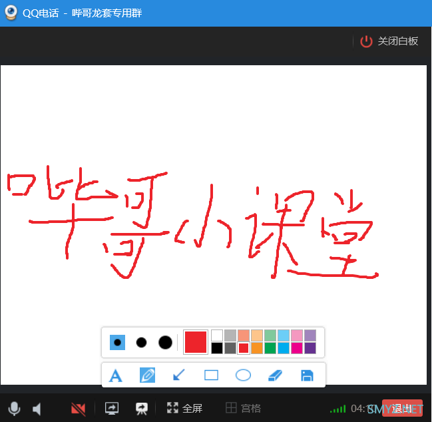Click the 全屏 fullscreen button

184,408
